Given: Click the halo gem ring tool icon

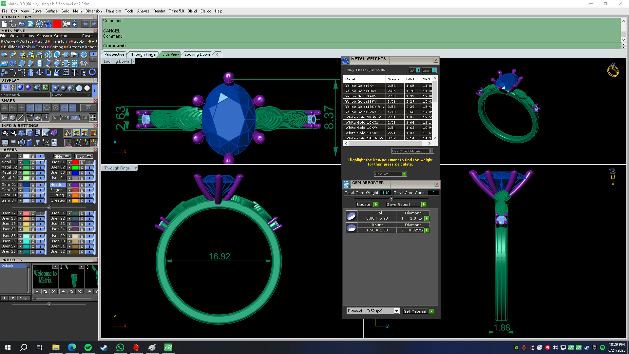Looking at the screenshot, I should [x=66, y=63].
